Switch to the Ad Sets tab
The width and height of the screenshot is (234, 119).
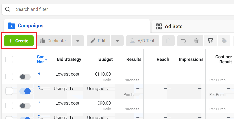point(193,26)
